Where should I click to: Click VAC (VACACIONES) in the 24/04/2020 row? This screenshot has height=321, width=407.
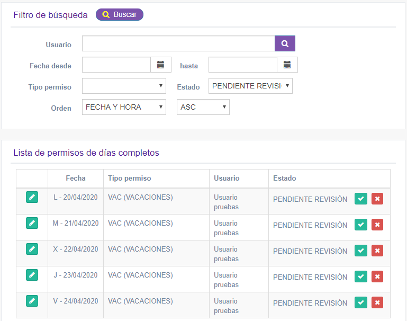(140, 301)
